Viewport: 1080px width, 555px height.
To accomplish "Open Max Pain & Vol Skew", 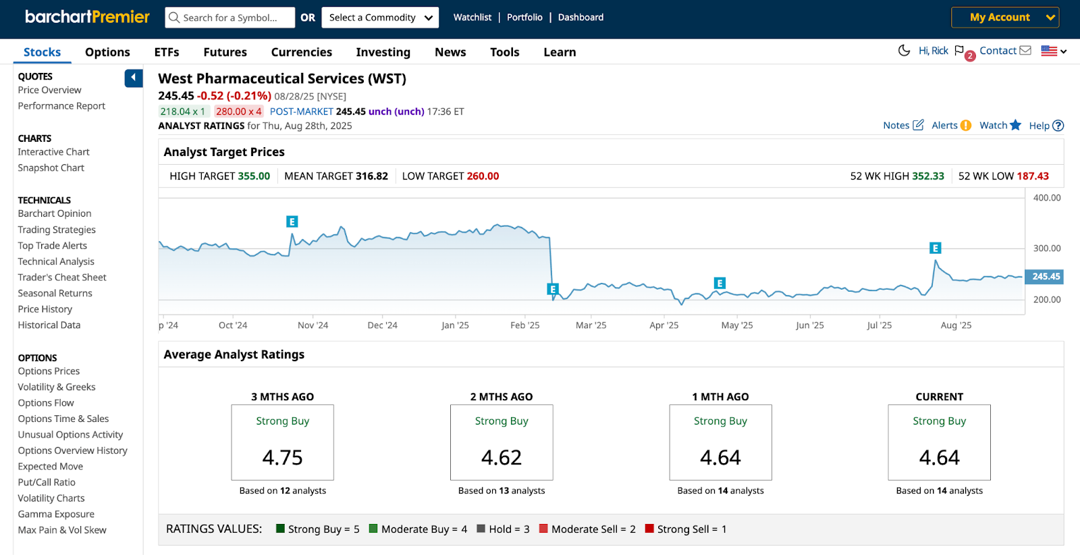I will pos(62,530).
